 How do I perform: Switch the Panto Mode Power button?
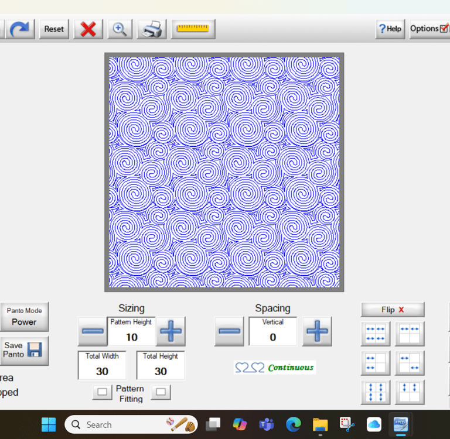click(25, 317)
